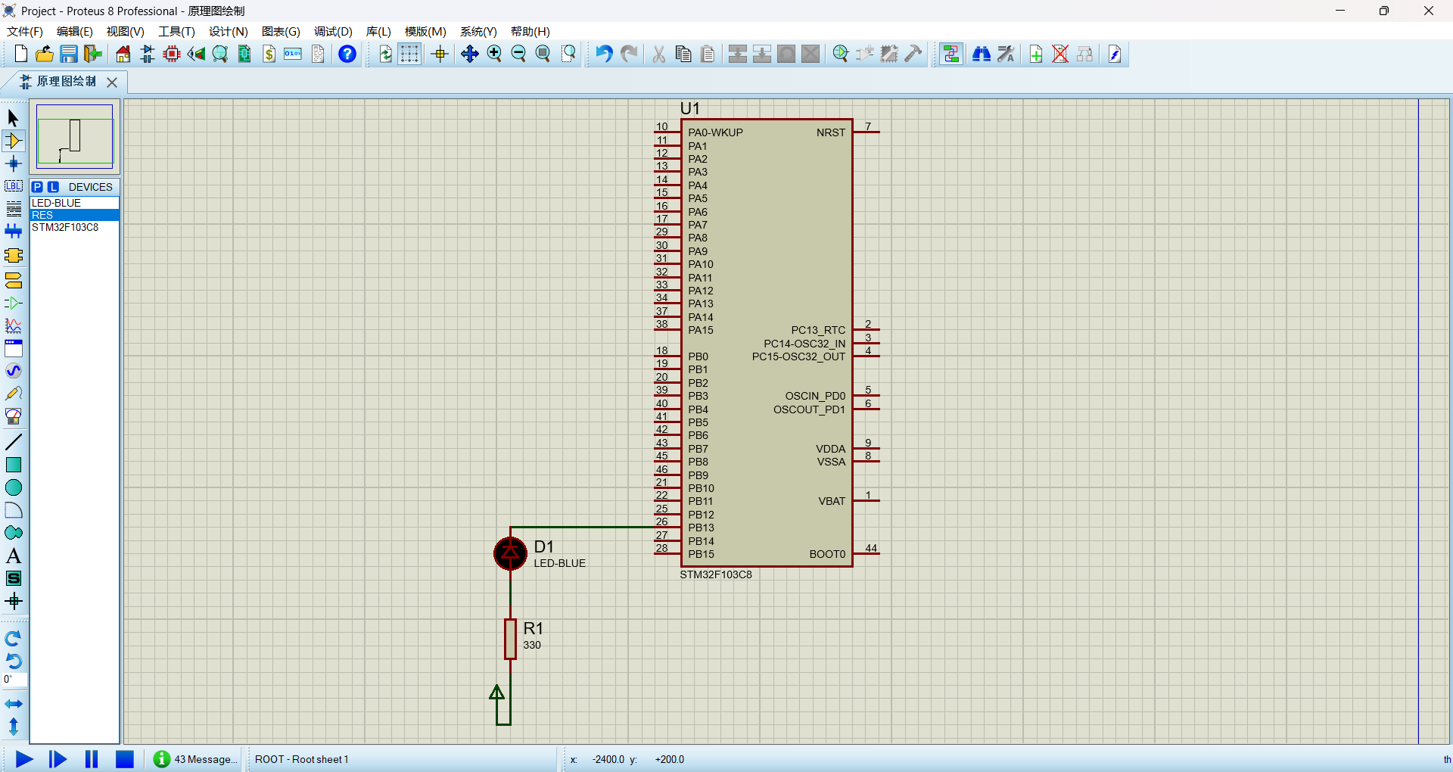Viewport: 1453px width, 772px height.
Task: Open the 文件(F) menu
Action: coord(25,32)
